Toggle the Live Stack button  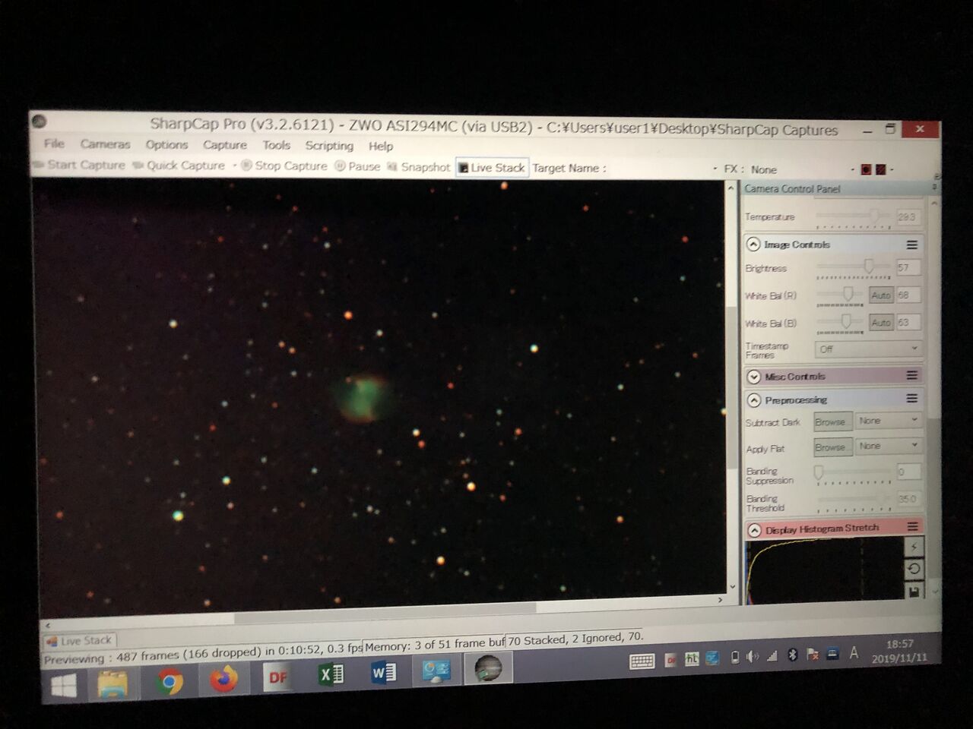492,168
